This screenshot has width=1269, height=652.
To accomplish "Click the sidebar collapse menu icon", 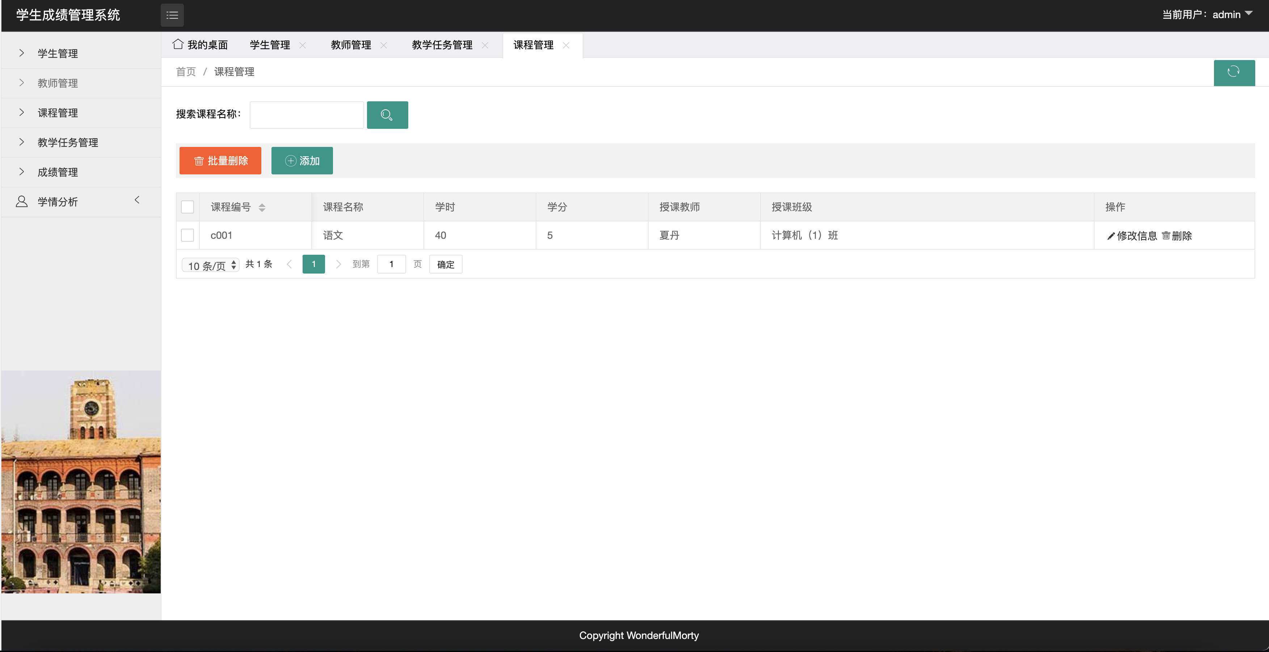I will click(x=172, y=15).
